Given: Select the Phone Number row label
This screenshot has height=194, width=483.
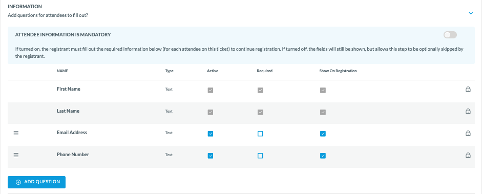Looking at the screenshot, I should [x=73, y=155].
